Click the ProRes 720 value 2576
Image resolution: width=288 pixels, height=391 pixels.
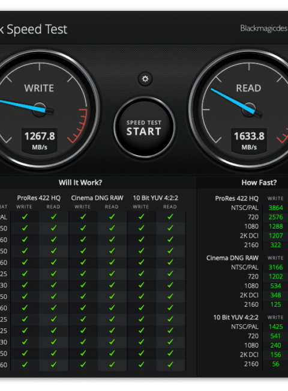[x=275, y=217]
